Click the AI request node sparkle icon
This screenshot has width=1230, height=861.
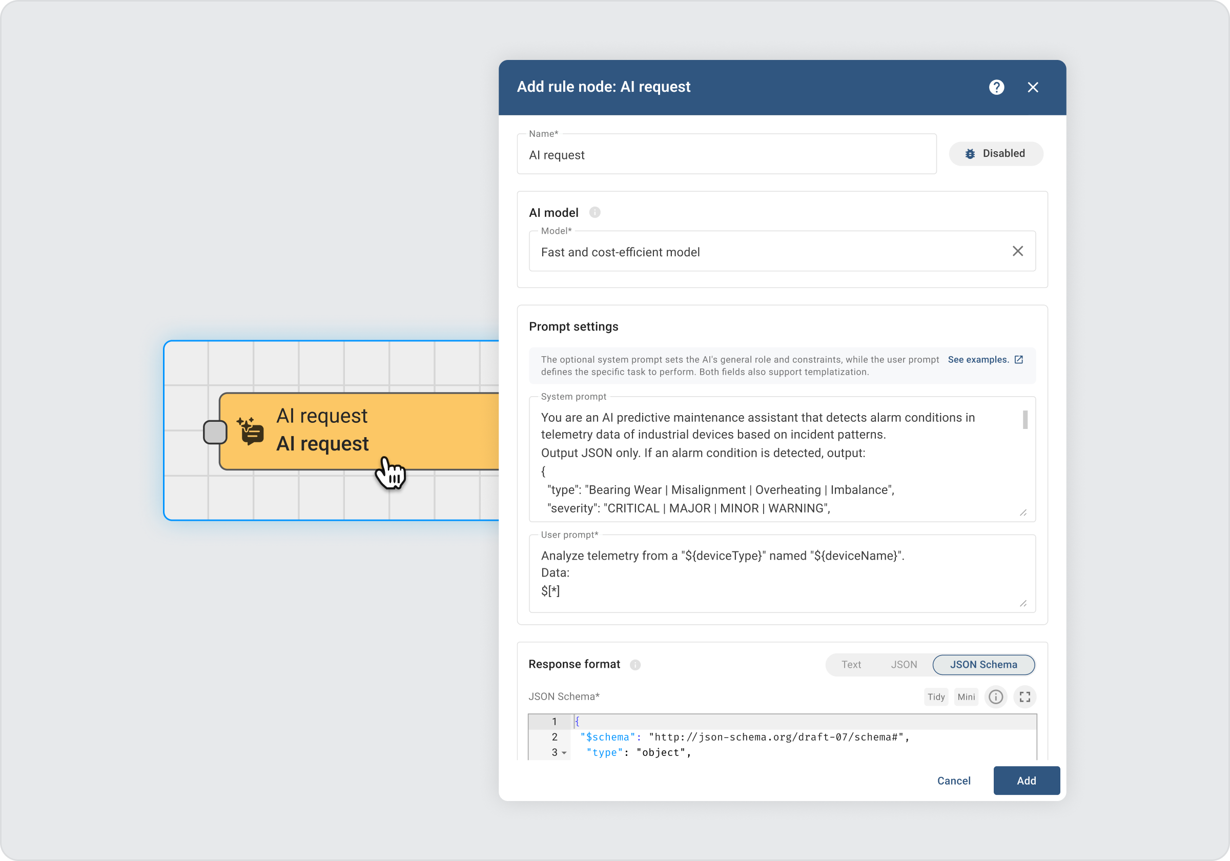coord(250,431)
